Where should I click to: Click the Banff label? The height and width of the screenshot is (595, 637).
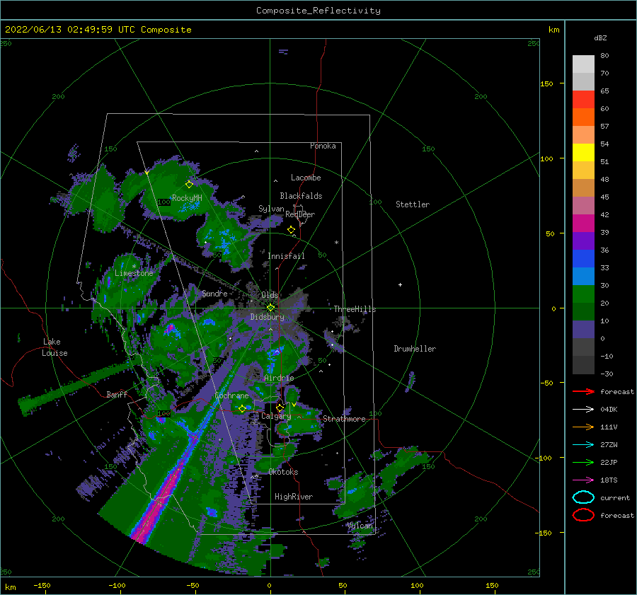tap(117, 394)
